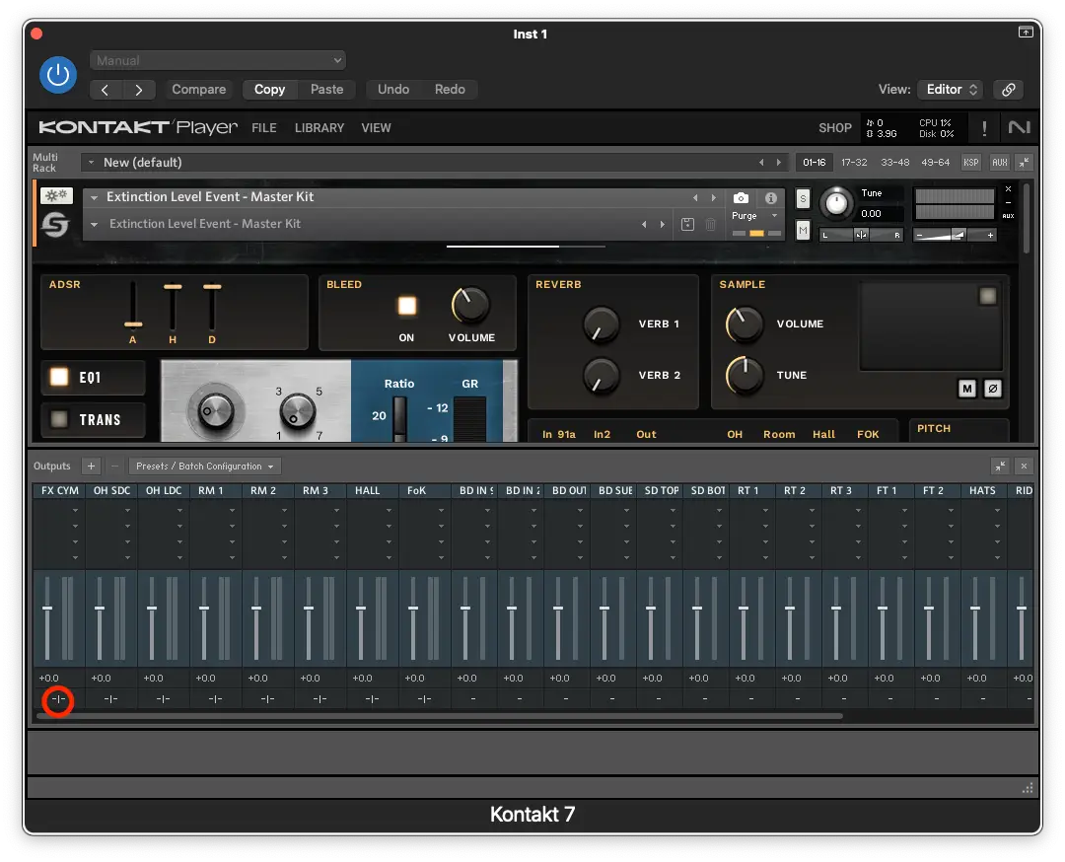Toggle the plugin power bypass button
1065x862 pixels.
coord(58,74)
